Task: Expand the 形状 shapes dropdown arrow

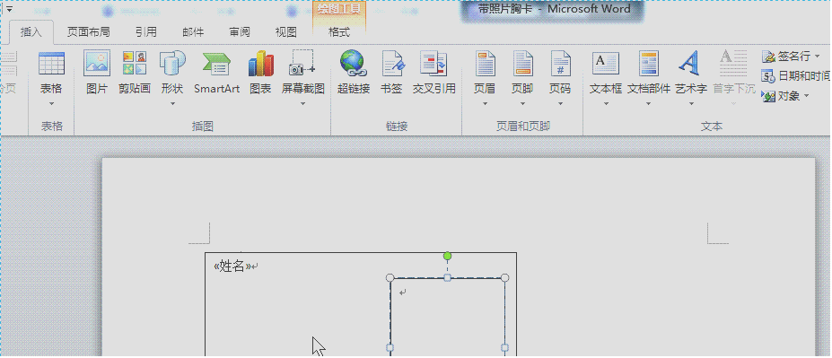Action: [x=172, y=104]
